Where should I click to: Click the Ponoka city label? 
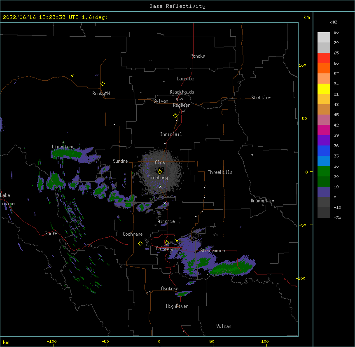point(198,56)
